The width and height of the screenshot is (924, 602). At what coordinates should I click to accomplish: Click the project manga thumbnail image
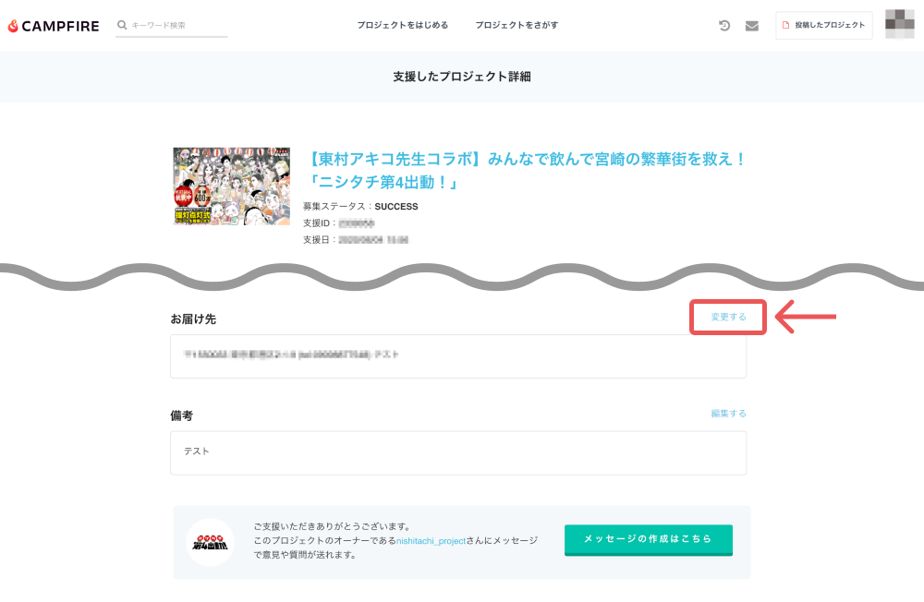pos(231,186)
